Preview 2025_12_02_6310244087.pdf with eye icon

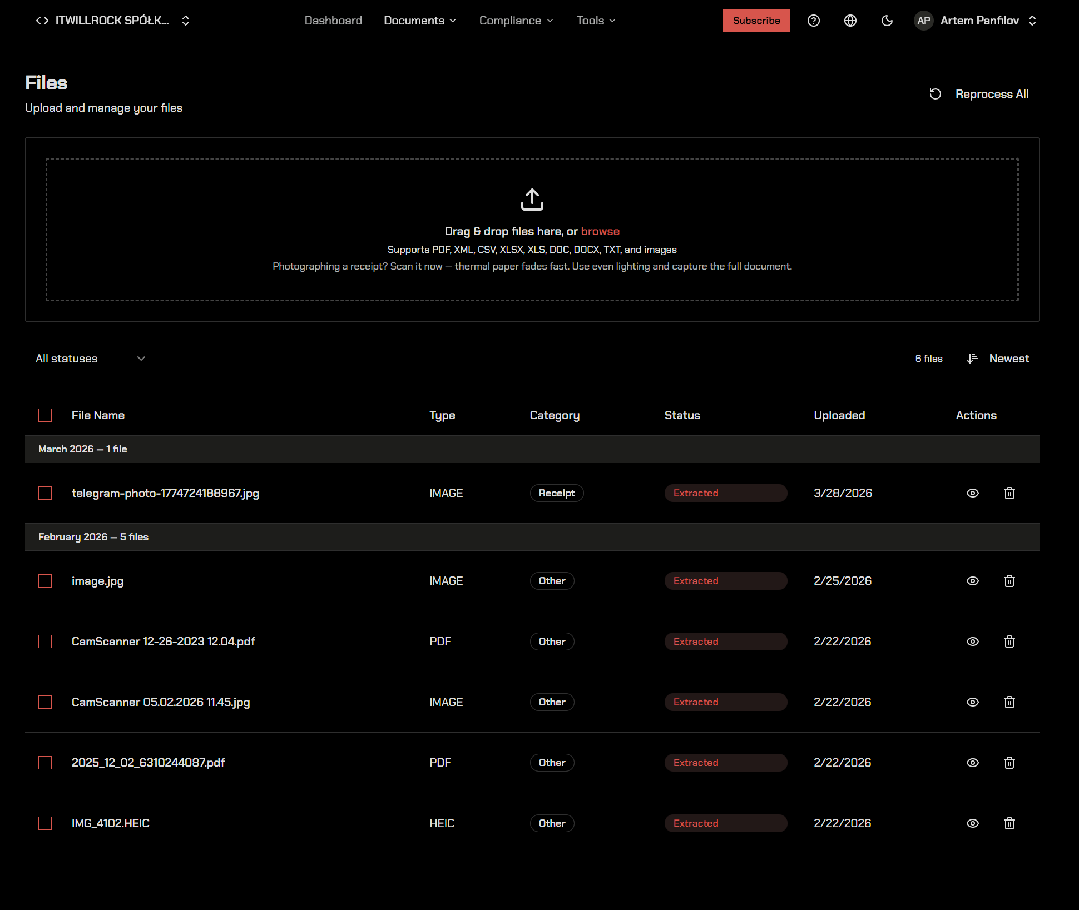972,763
